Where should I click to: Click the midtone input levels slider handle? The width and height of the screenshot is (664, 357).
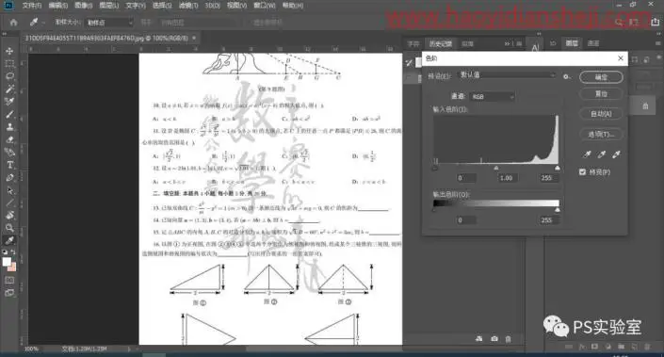(496, 168)
